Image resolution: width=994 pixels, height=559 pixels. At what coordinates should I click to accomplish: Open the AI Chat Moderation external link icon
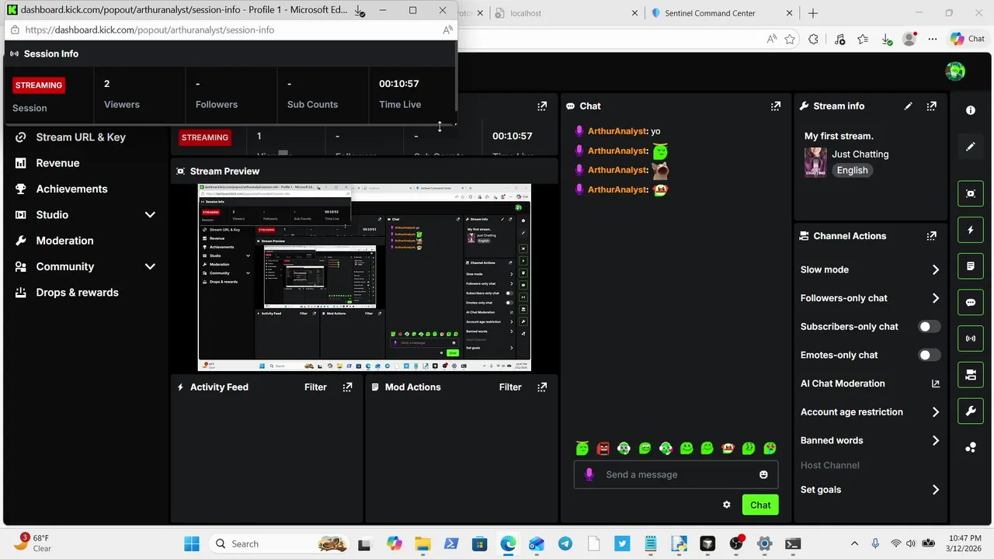tap(935, 384)
